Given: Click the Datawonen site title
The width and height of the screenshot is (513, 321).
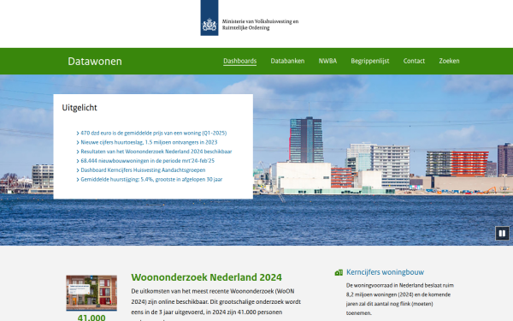Looking at the screenshot, I should coord(95,62).
